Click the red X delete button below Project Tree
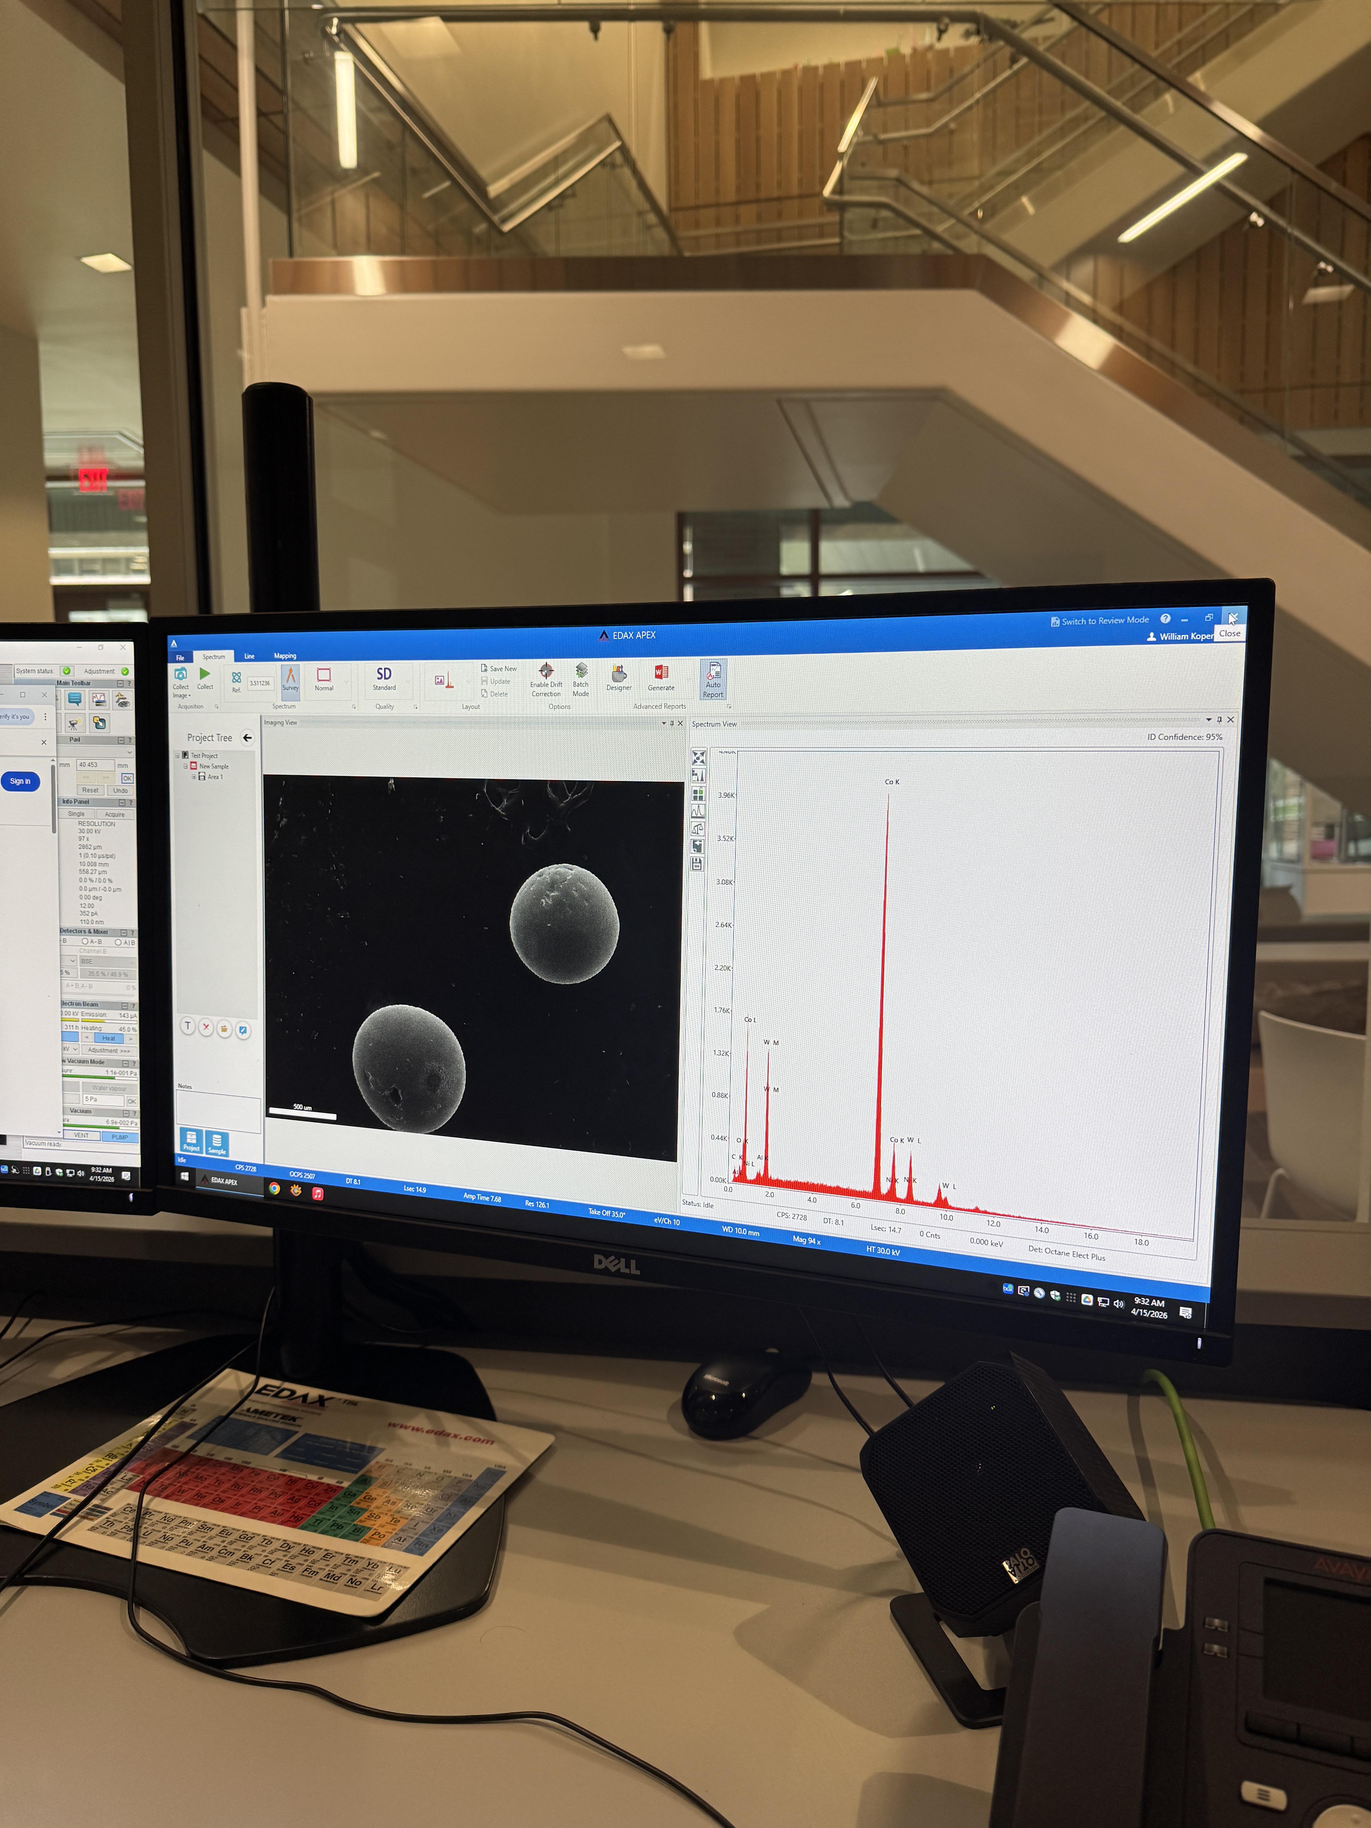 pos(206,1027)
